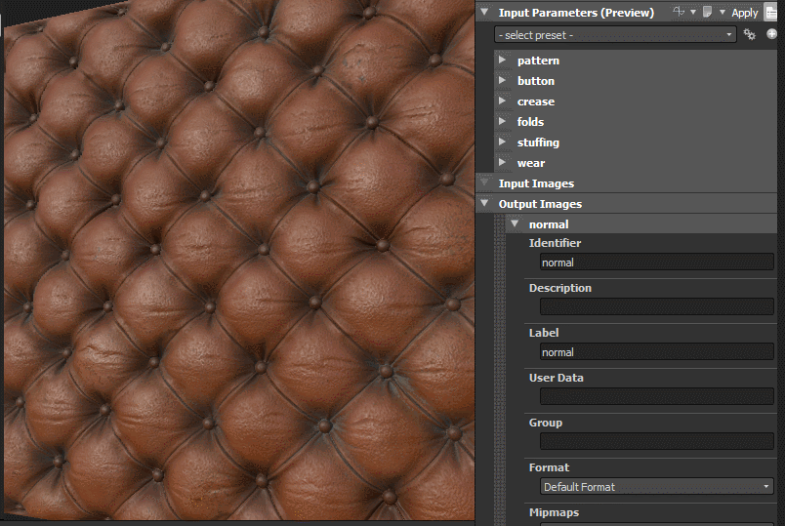Expand the crease parameter group

(502, 101)
